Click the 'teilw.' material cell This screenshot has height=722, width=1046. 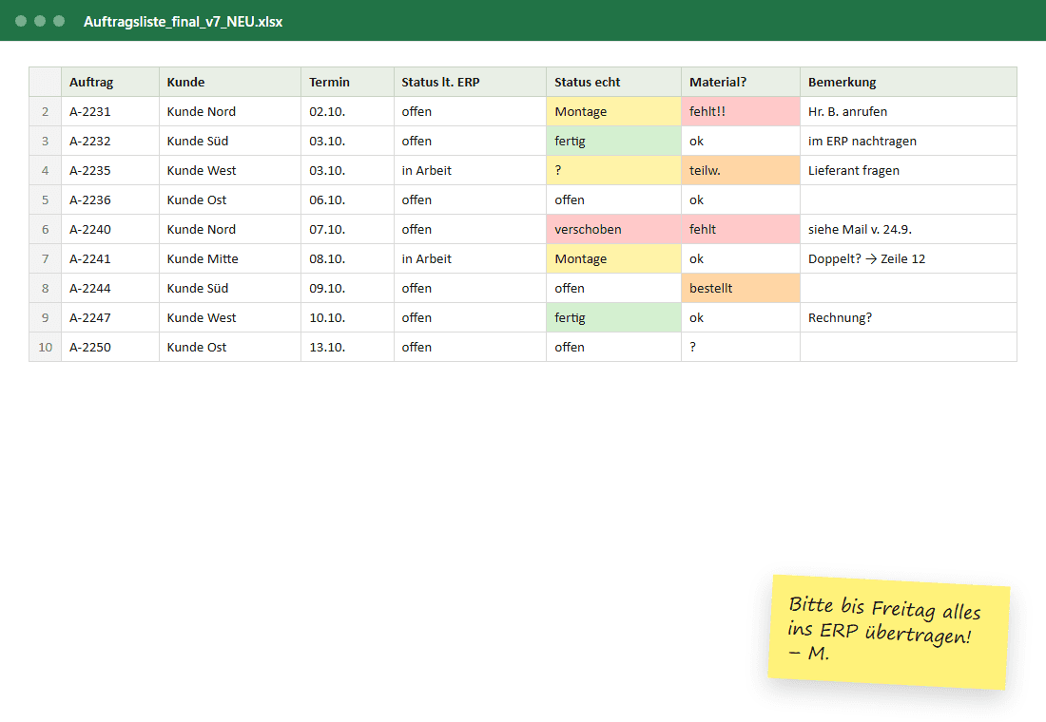point(741,171)
